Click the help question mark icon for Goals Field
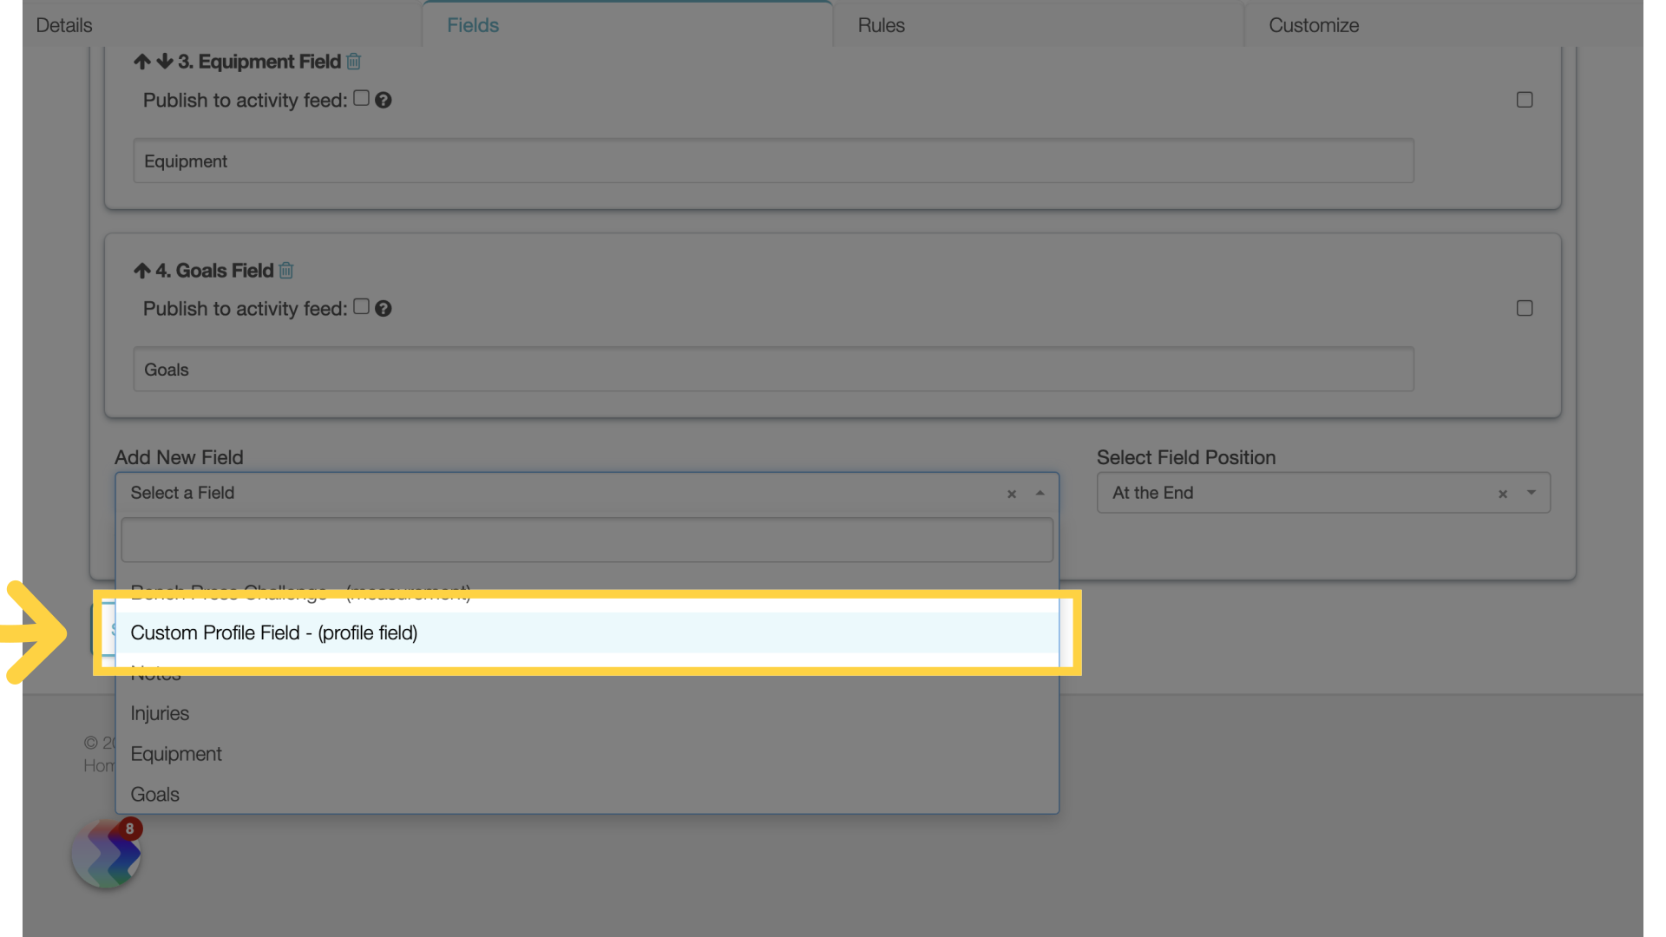Viewport: 1666px width, 937px height. click(x=384, y=308)
